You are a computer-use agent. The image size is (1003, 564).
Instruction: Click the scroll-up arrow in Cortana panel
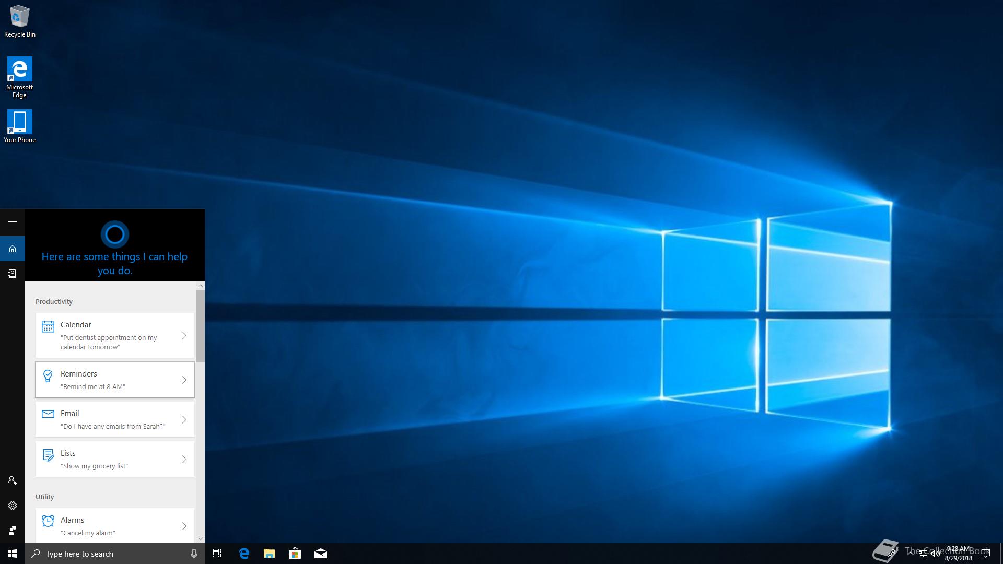click(201, 286)
